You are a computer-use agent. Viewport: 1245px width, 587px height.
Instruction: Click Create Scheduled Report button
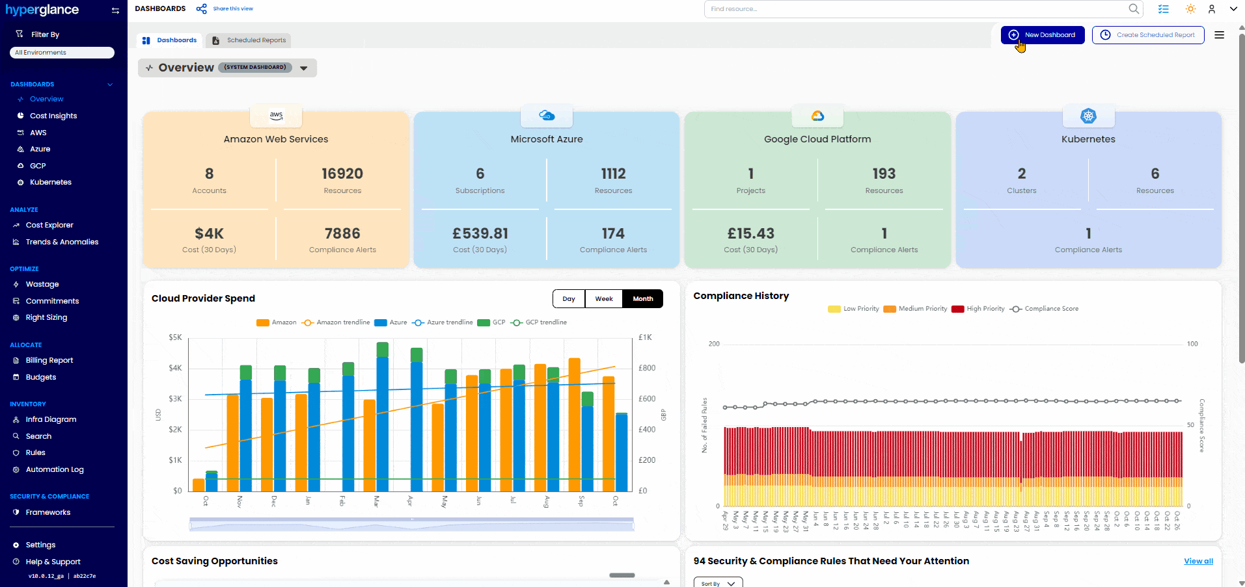click(x=1148, y=35)
